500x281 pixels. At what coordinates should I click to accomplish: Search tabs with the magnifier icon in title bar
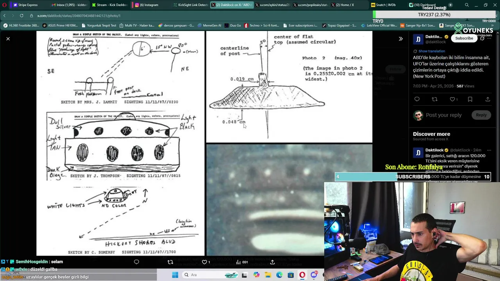(467, 5)
